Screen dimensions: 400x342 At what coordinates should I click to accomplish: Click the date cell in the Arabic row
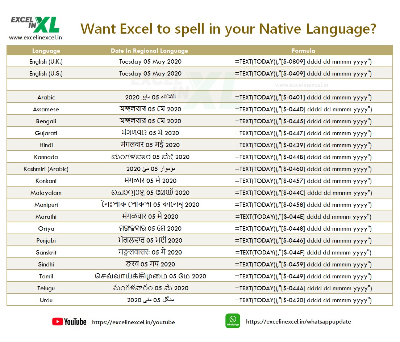pos(150,97)
